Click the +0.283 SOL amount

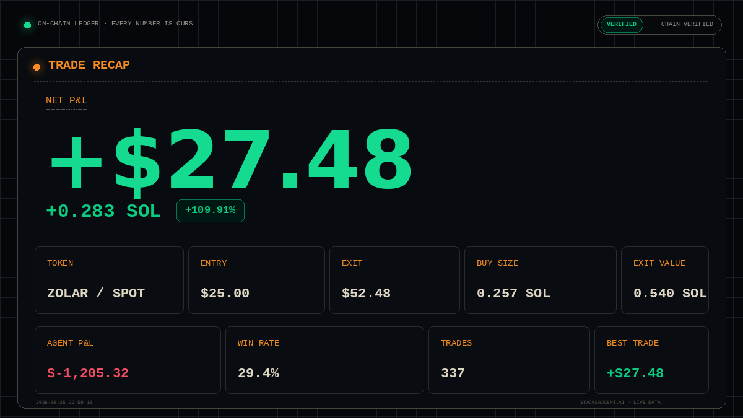click(x=103, y=211)
